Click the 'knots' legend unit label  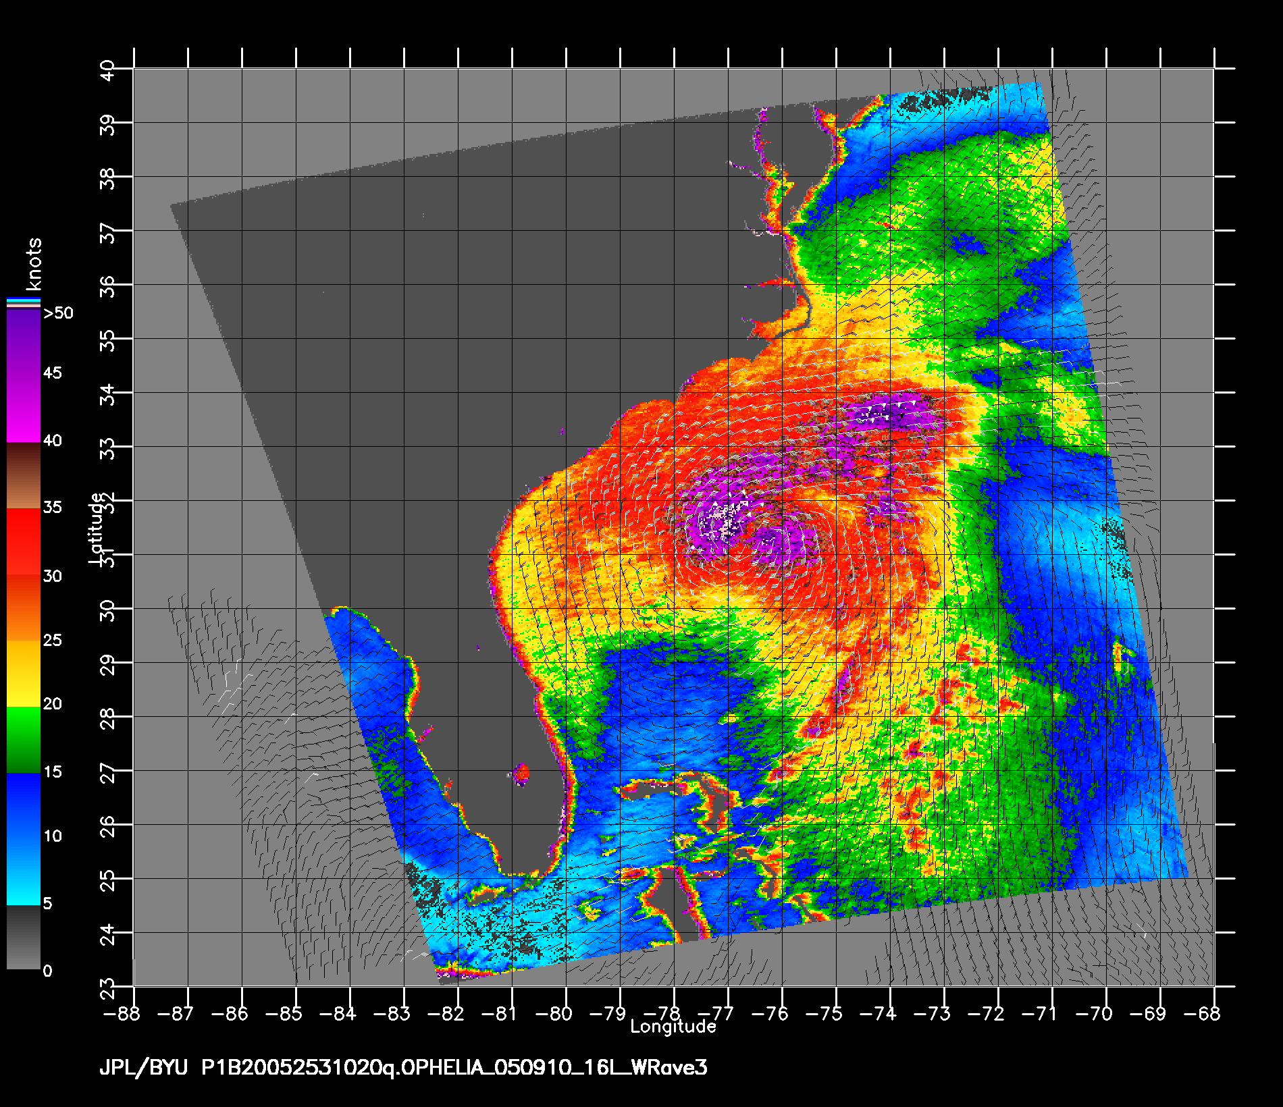click(x=33, y=264)
